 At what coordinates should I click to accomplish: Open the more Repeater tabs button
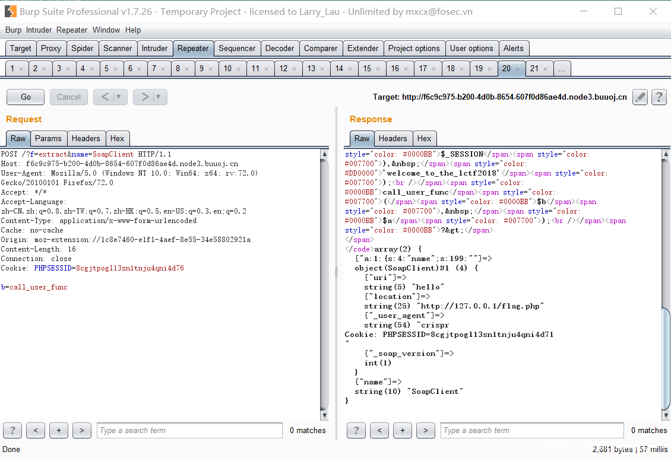[x=562, y=68]
